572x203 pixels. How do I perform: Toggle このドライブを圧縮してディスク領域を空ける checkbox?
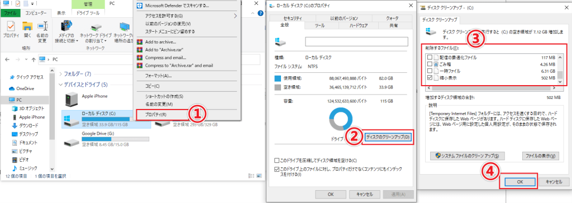(277, 161)
